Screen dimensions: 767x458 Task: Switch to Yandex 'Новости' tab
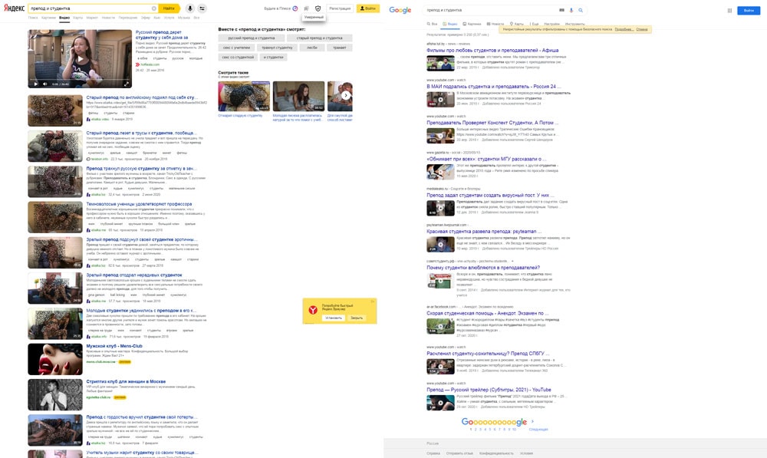point(107,17)
